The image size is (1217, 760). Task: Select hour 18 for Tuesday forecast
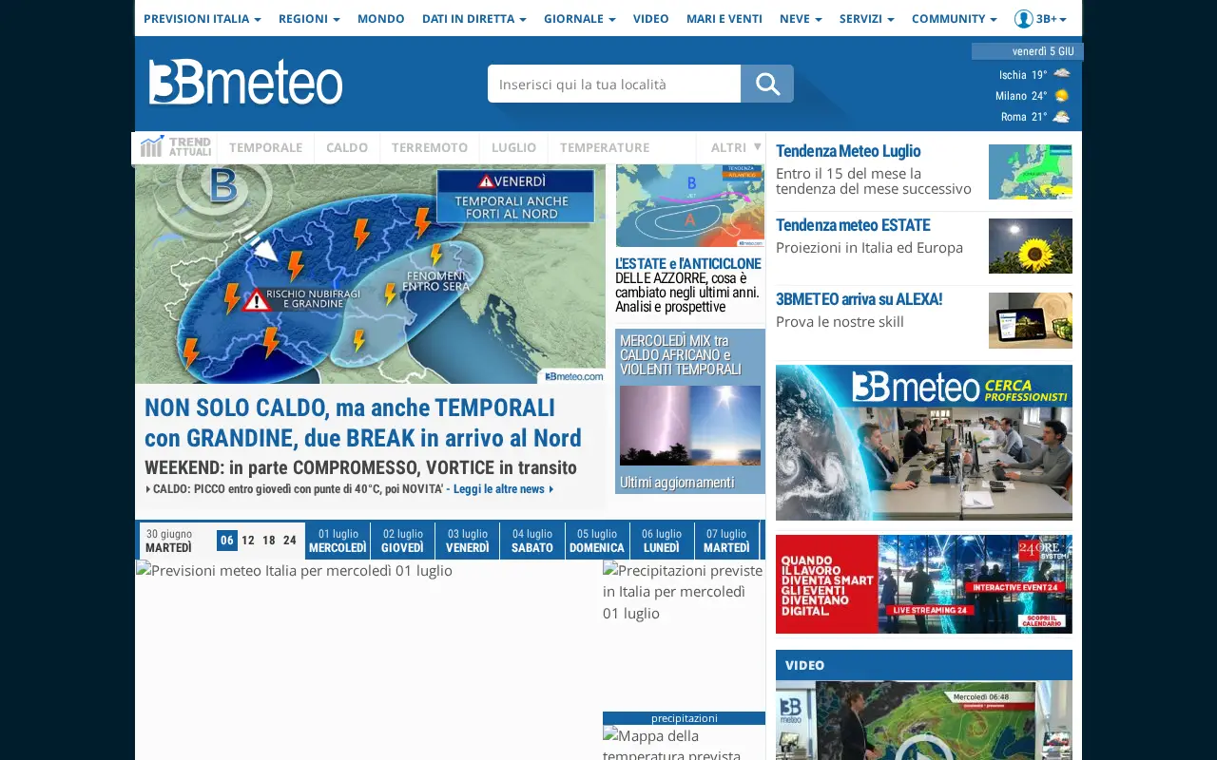(x=269, y=541)
